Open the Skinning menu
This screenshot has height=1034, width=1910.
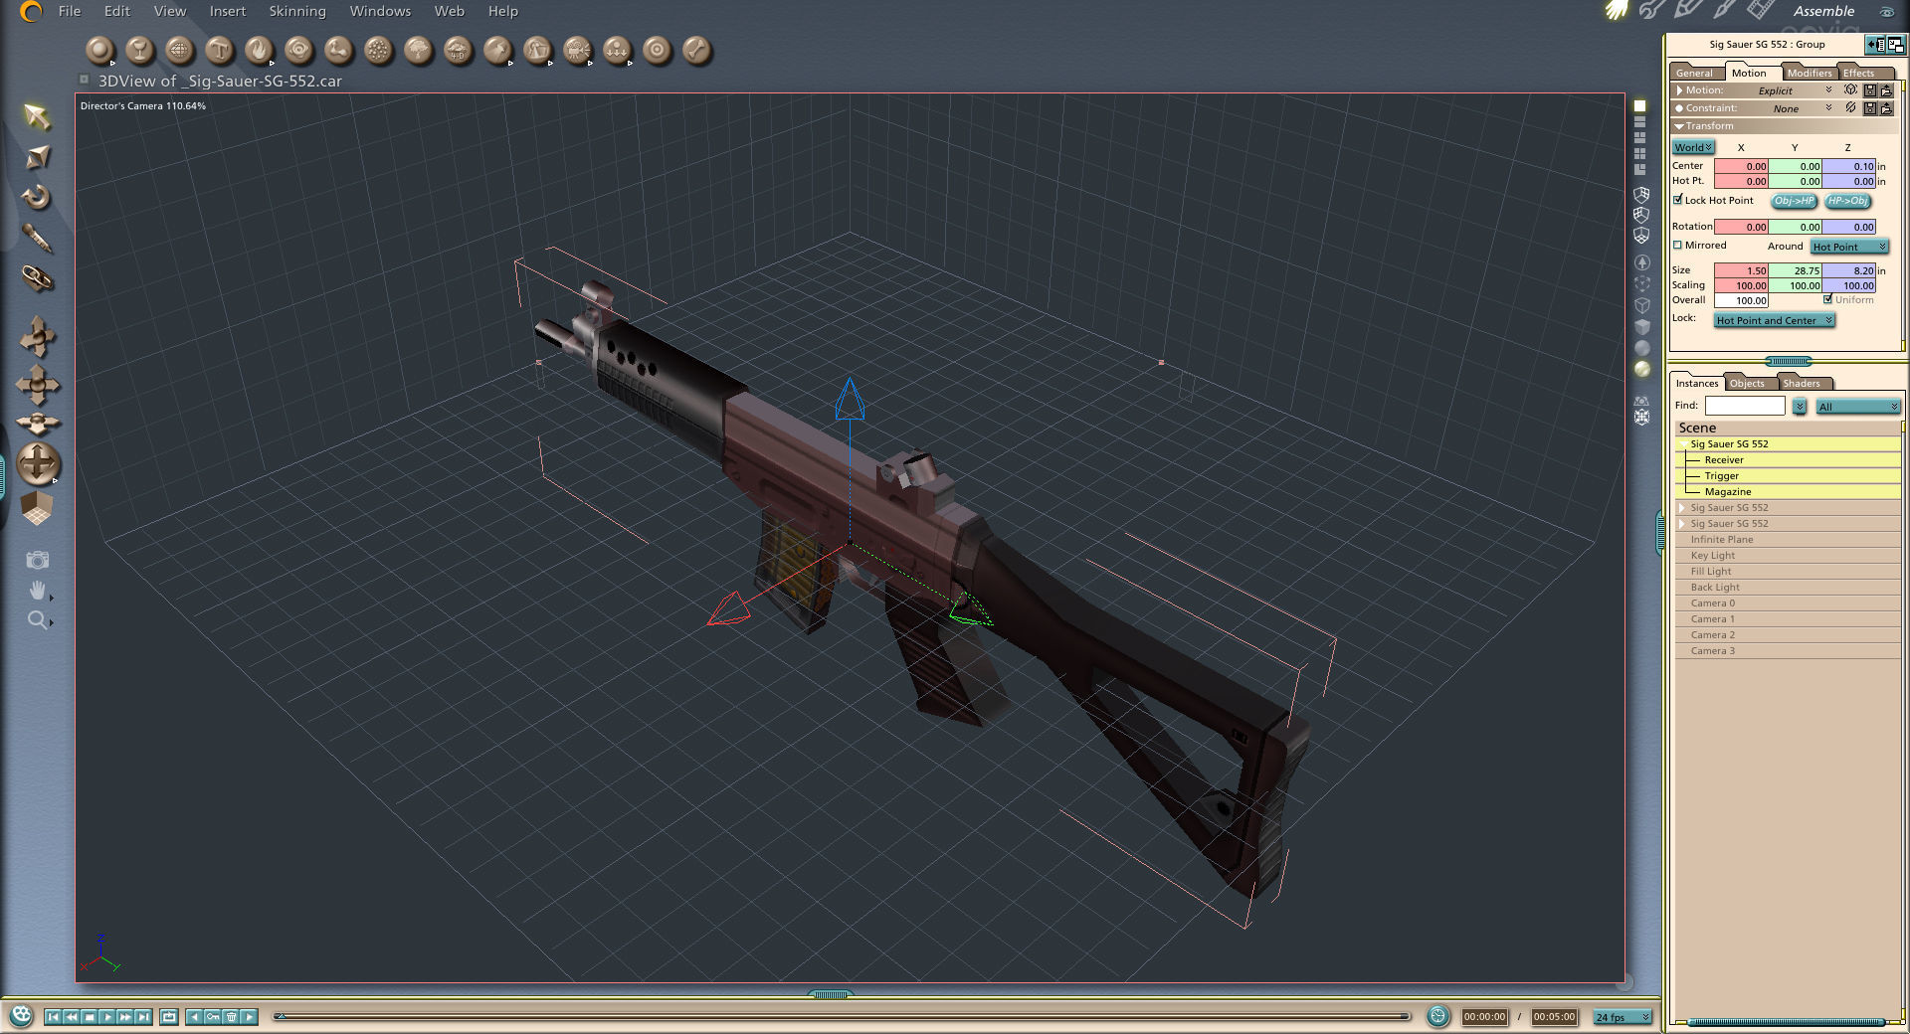tap(297, 11)
